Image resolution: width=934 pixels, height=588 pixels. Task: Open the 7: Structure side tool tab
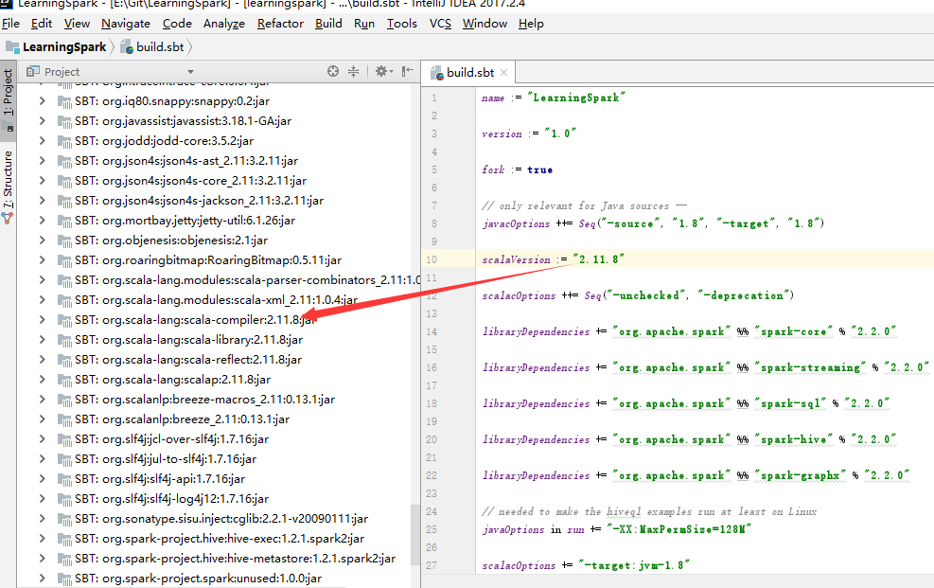coord(8,186)
